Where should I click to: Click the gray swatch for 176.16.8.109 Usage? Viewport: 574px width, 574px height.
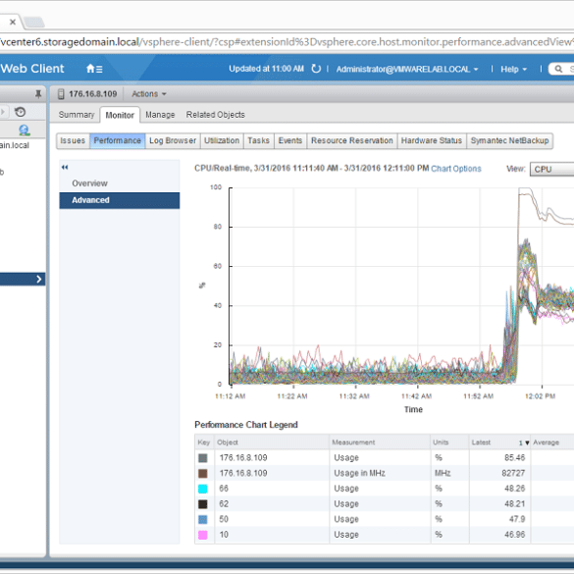tap(203, 458)
